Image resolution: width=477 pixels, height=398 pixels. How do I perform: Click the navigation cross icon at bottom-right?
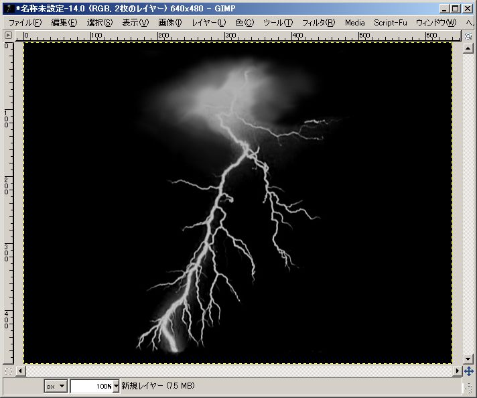pos(468,371)
